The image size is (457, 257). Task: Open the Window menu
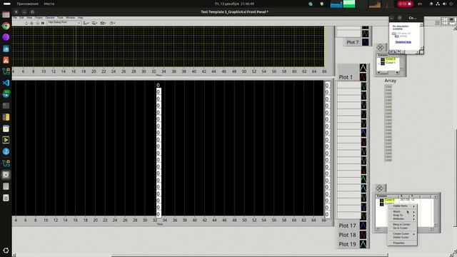pyautogui.click(x=70, y=18)
